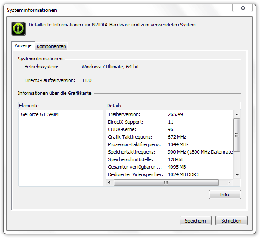260x238 pixels.
Task: Select the Grafik-Taktfrequenz label
Action: 130,137
